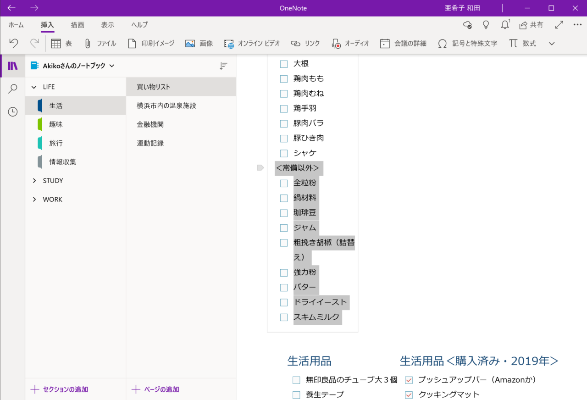Check the 大根 checkbox

pos(284,64)
